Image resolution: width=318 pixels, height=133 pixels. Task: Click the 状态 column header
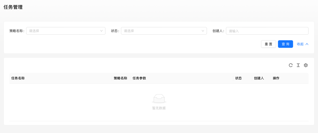(x=242, y=78)
